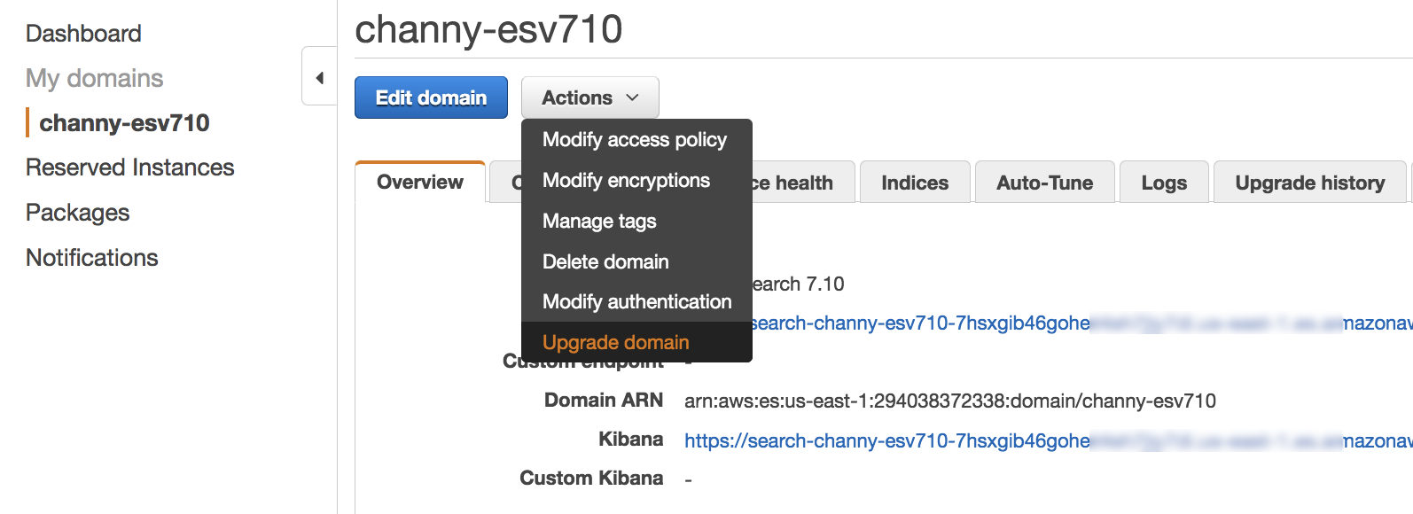Image resolution: width=1413 pixels, height=514 pixels.
Task: Switch to the Auto-Tune tab
Action: (1044, 183)
